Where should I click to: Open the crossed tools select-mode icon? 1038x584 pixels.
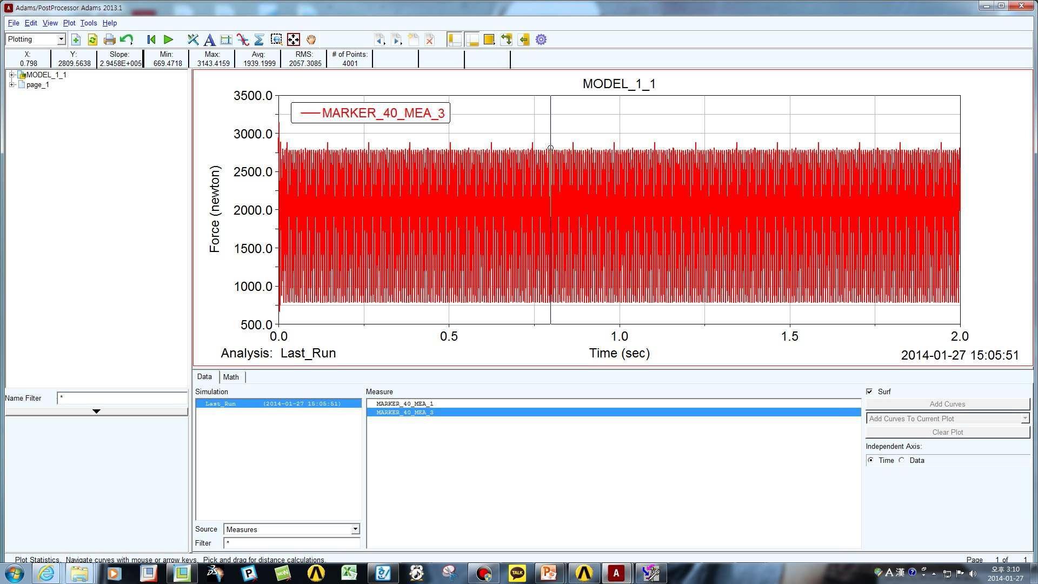tap(193, 39)
